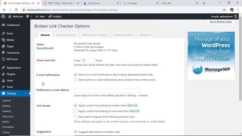Click the check interval hours field
The width and height of the screenshot is (242, 136).
[88, 60]
